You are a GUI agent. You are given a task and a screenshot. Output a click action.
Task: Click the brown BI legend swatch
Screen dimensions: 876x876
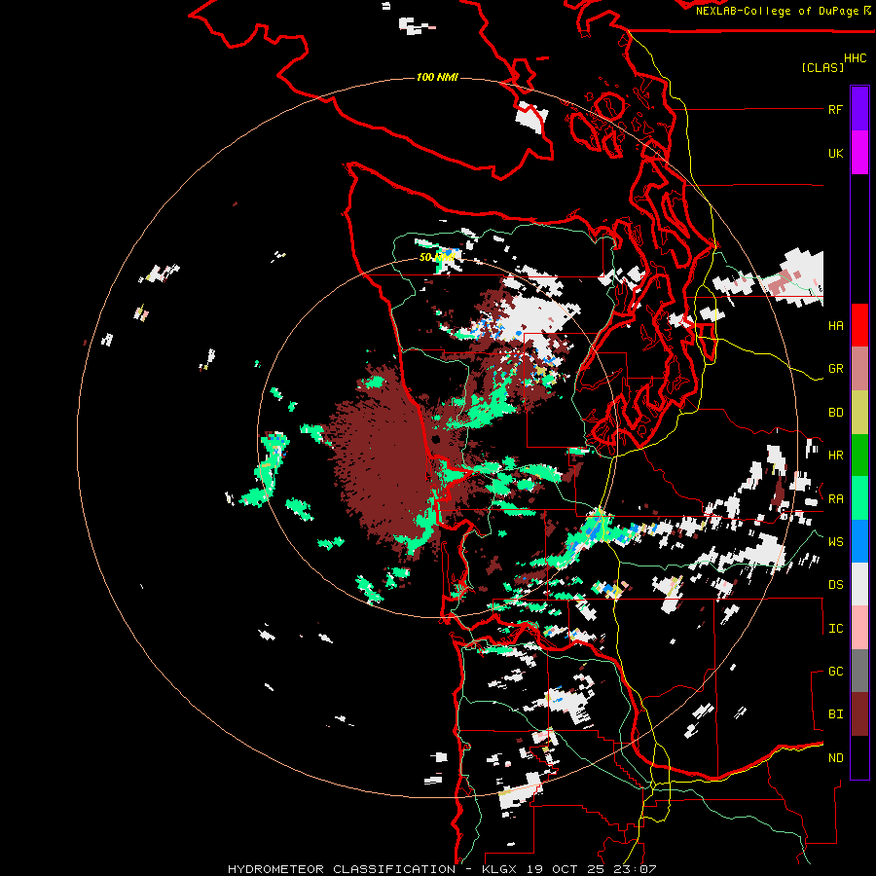(x=859, y=714)
